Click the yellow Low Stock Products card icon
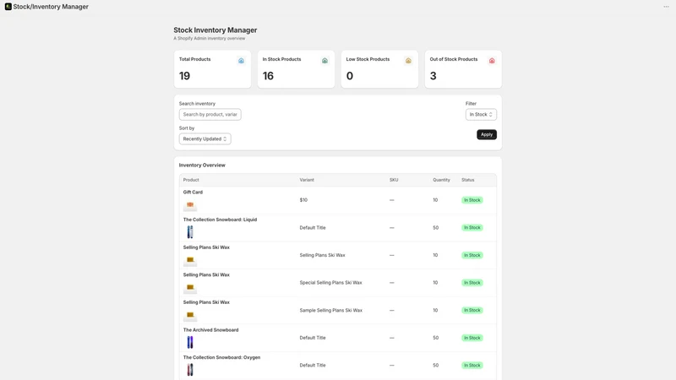This screenshot has height=380, width=676. 408,61
